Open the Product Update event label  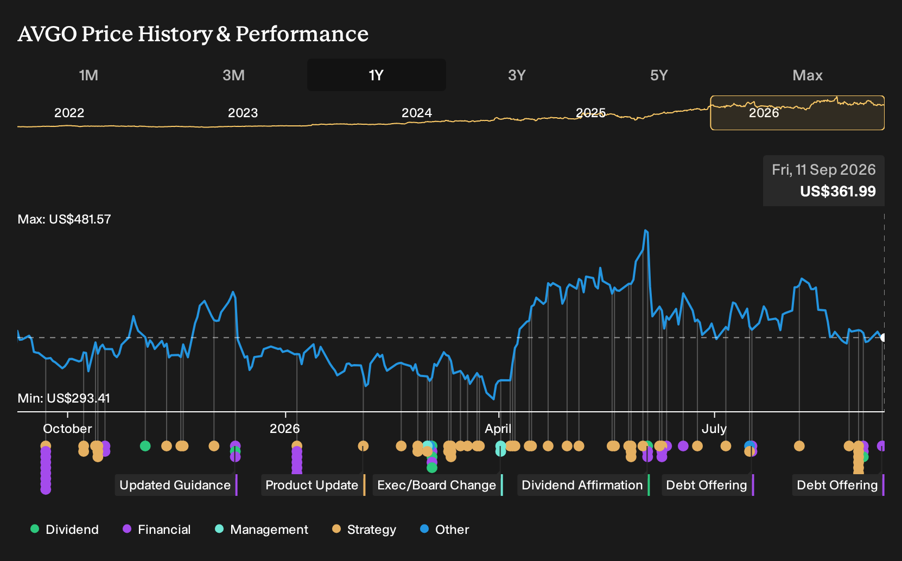[313, 485]
